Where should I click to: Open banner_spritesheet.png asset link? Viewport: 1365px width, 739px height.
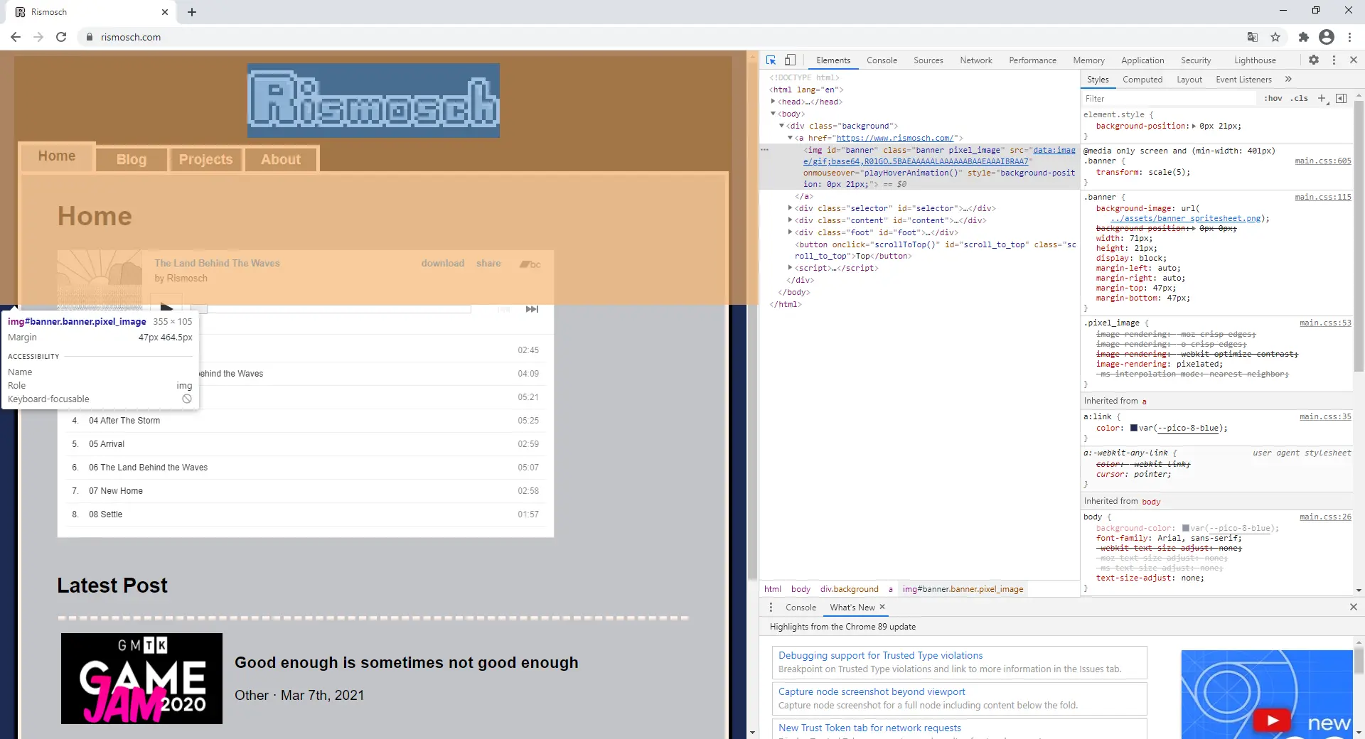[1185, 219]
